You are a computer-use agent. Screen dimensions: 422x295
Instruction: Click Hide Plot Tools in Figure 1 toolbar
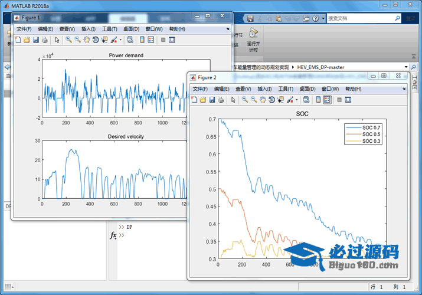click(163, 40)
